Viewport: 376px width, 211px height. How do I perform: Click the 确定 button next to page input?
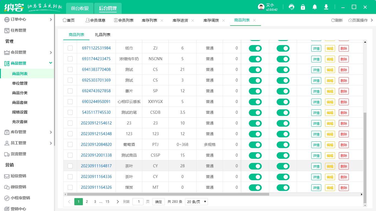click(158, 201)
